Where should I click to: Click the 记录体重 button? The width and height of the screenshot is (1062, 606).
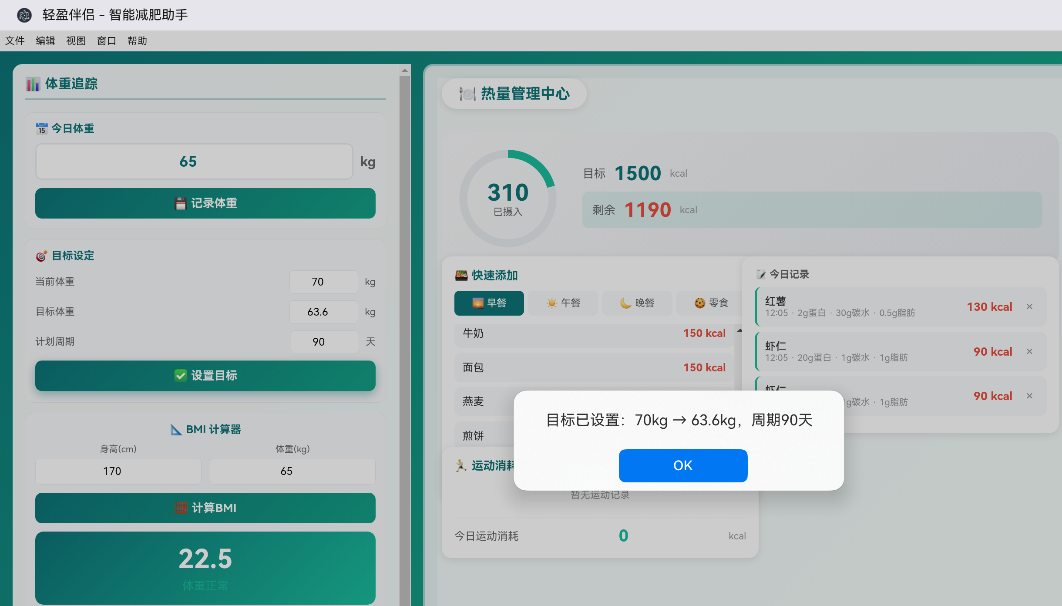tap(205, 203)
